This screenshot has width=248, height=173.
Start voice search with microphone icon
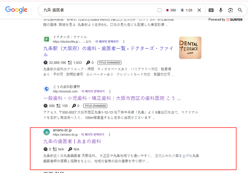[221, 10]
